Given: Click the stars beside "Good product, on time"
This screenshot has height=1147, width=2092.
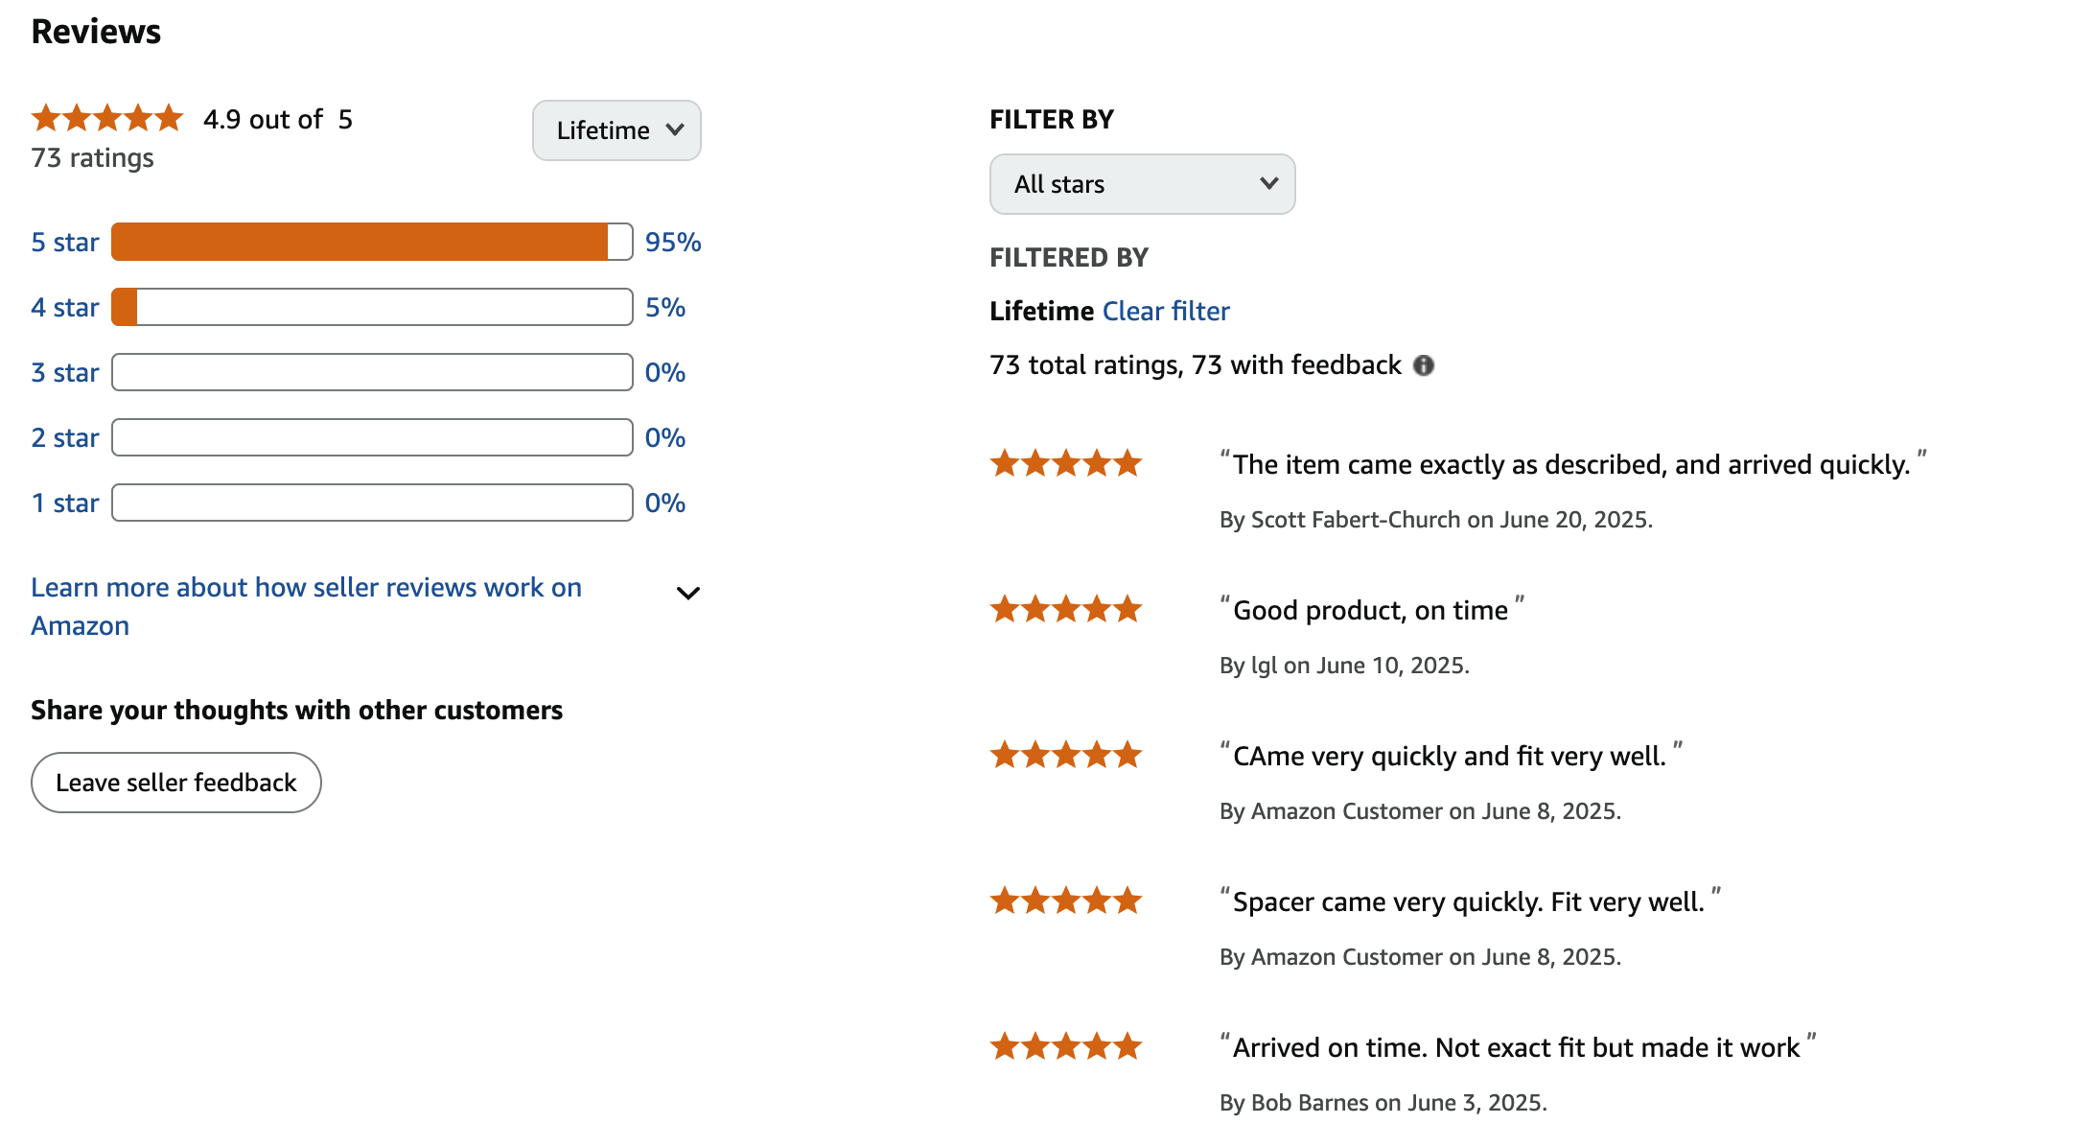Looking at the screenshot, I should pyautogui.click(x=1066, y=609).
